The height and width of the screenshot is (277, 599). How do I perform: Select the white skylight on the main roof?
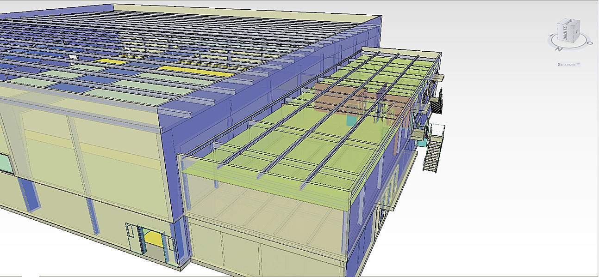point(72,56)
